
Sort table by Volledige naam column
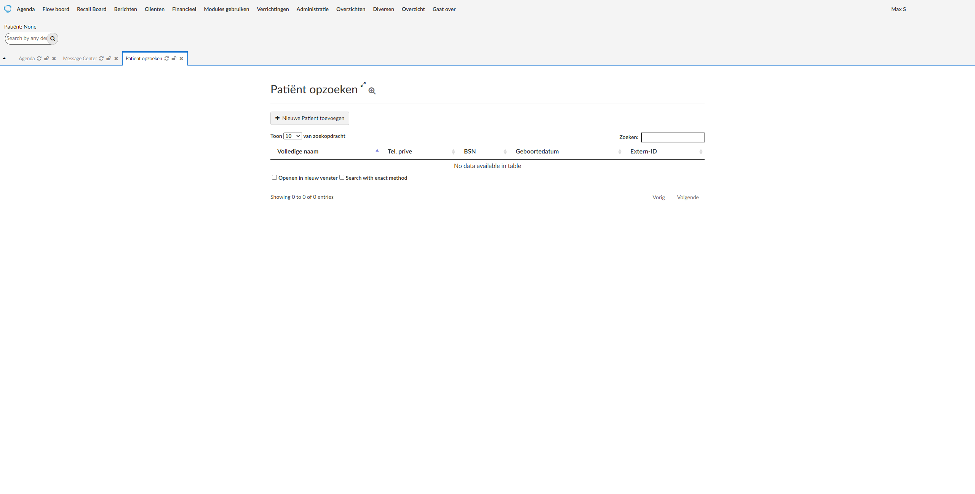298,152
